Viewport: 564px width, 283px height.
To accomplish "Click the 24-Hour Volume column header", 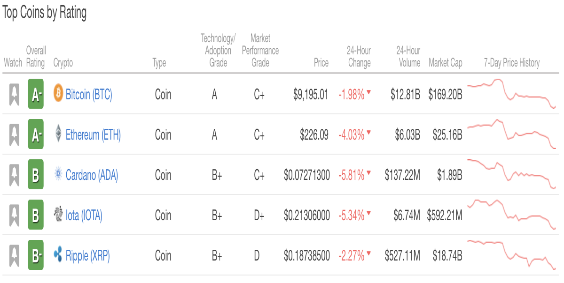I will click(x=408, y=57).
